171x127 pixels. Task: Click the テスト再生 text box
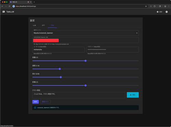(x=79, y=95)
